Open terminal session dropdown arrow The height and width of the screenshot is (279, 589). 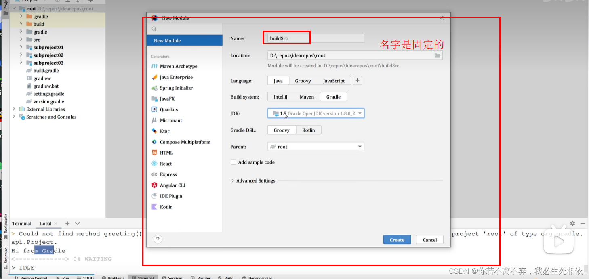(78, 223)
